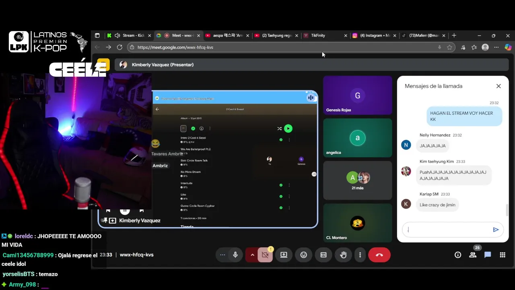515x290 pixels.
Task: Close the TikFinity tab
Action: (346, 35)
